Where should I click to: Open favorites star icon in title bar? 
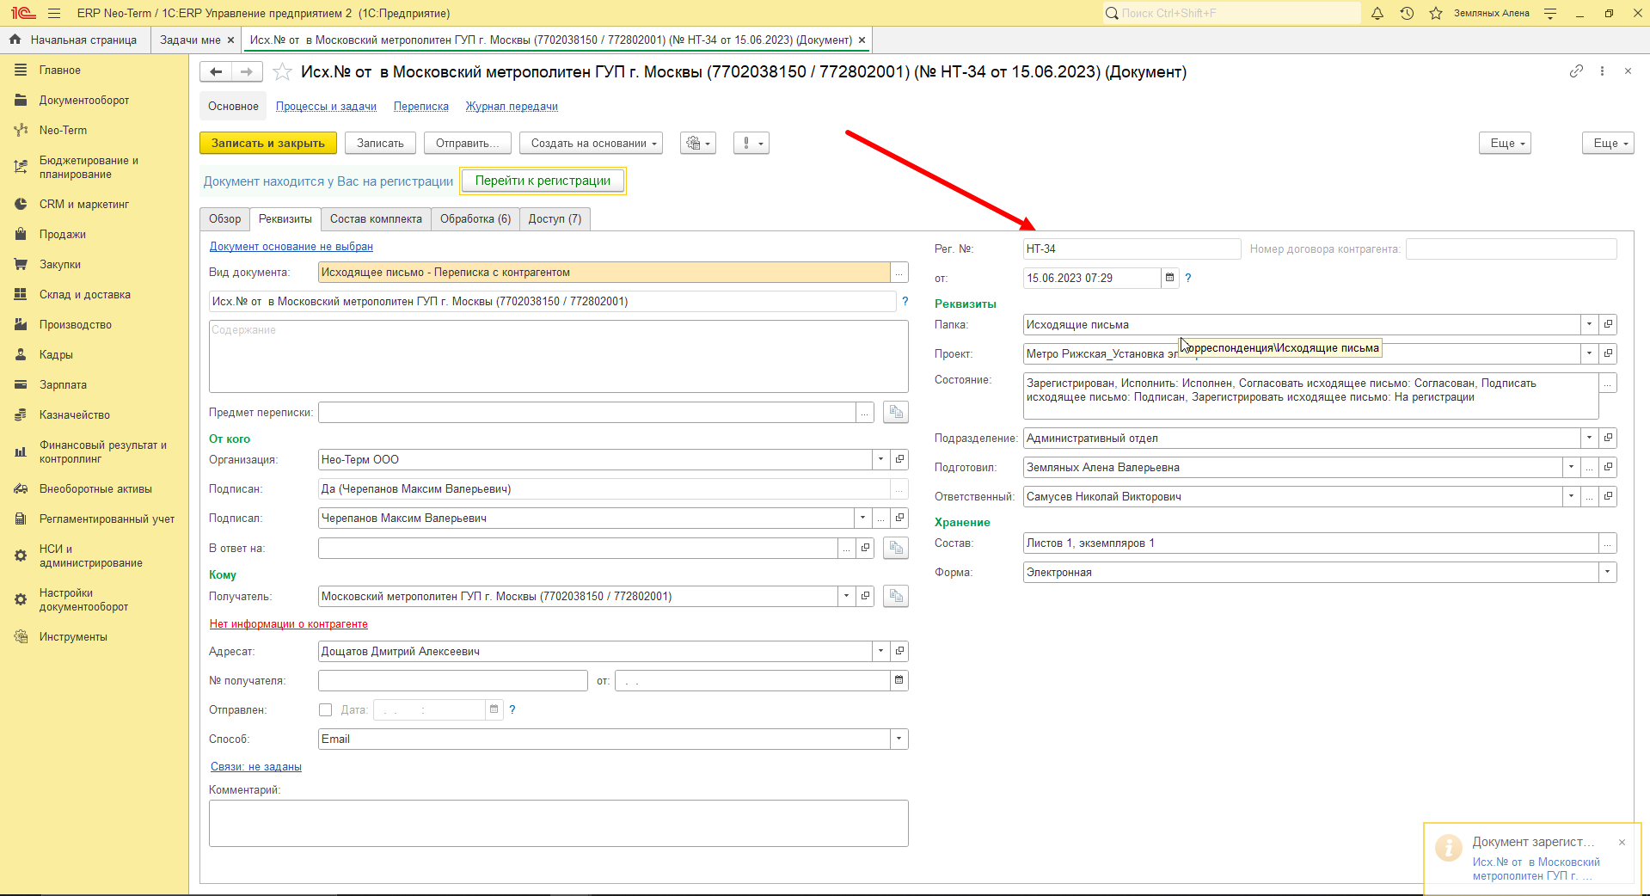point(1435,13)
